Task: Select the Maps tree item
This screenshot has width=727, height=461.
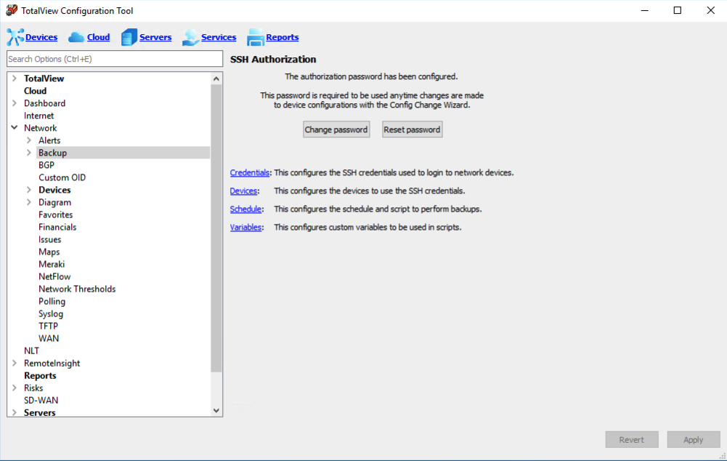Action: point(49,252)
